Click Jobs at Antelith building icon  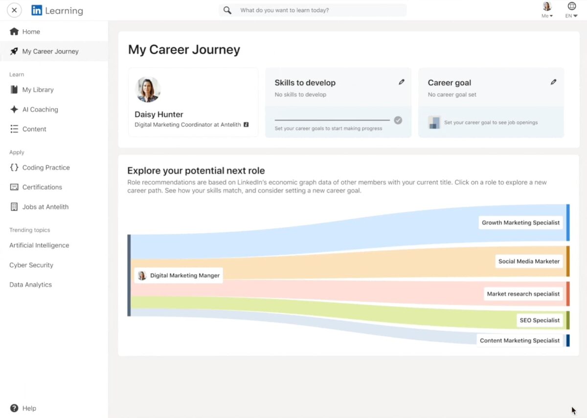pos(14,207)
